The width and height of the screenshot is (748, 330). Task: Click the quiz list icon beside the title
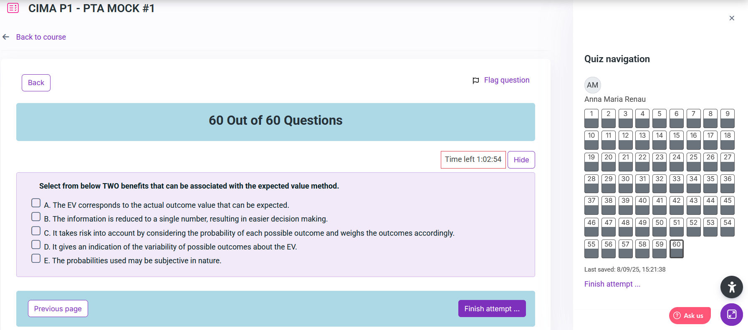pyautogui.click(x=13, y=8)
